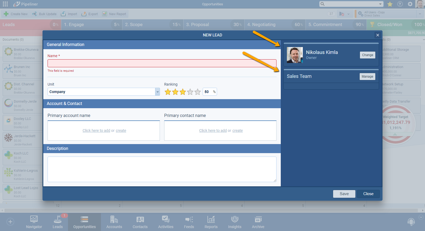Click the favorites star icon in header
The width and height of the screenshot is (425, 231).
[390, 4]
